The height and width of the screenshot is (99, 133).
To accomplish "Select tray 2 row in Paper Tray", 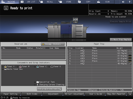I will (x=100, y=53).
